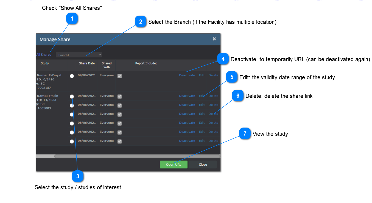Click the numbered callout badge 6

238,96
